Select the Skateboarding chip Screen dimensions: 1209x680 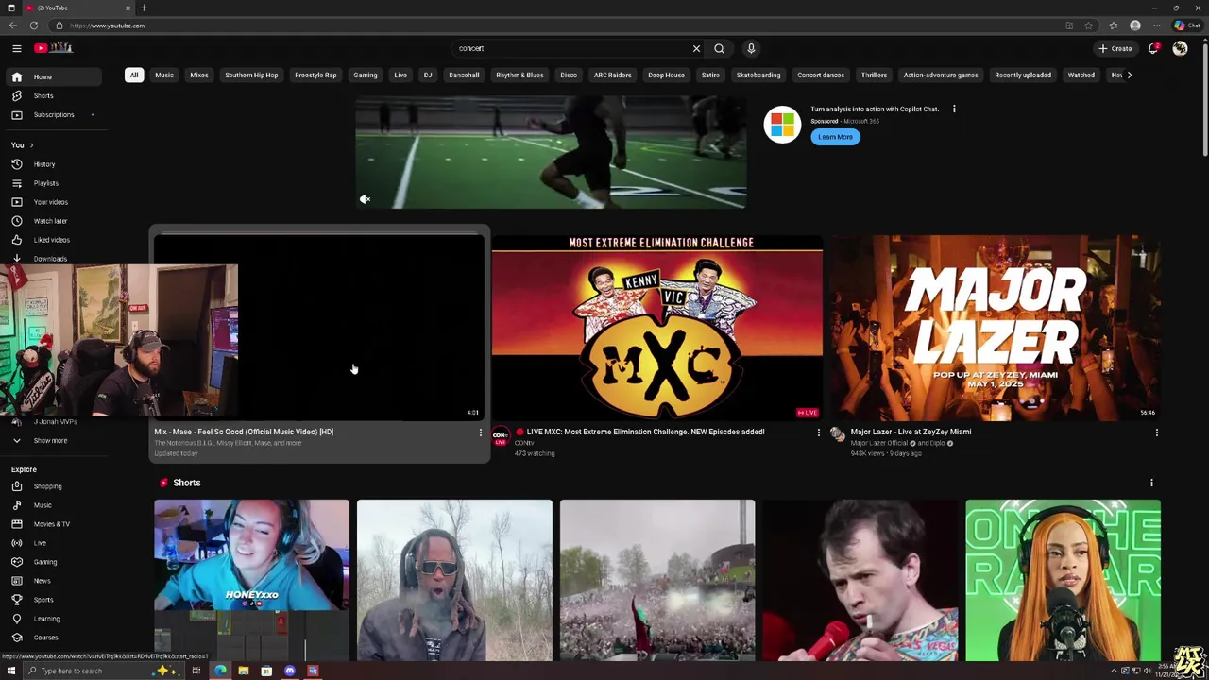tap(758, 75)
